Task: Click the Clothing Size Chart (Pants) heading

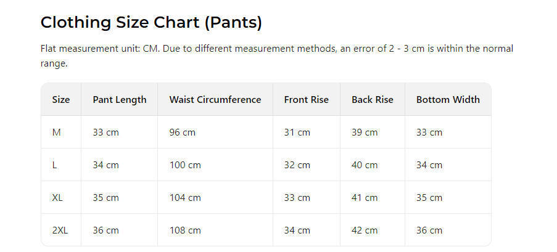Action: [151, 23]
